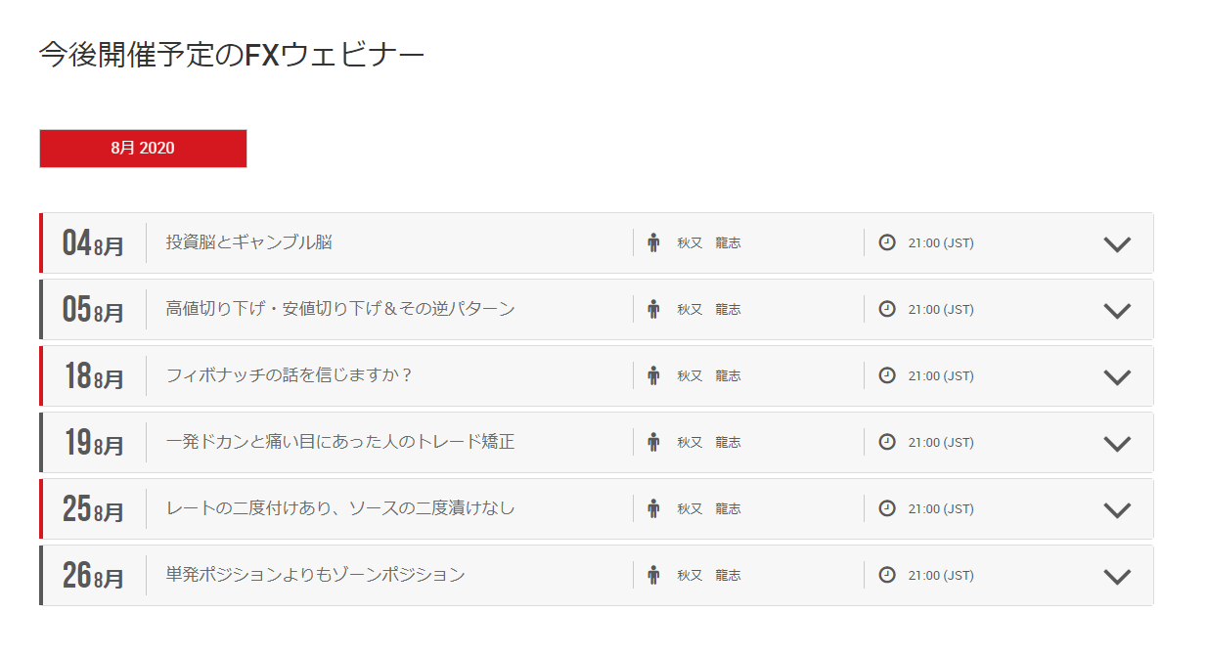This screenshot has width=1206, height=656.
Task: Open 単発ポジションよりもゾーンポジション webinar title
Action: point(315,575)
